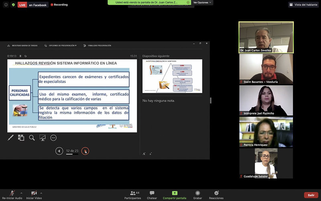Viewport: 321px width, 201px height.
Task: Open the Ver Opciones dropdown
Action: (x=202, y=2)
